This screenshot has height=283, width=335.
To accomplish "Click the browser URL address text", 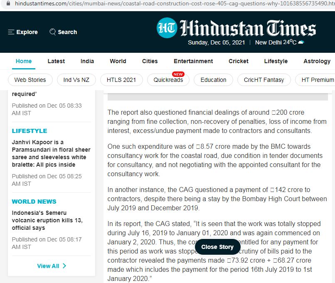I will tap(175, 3).
